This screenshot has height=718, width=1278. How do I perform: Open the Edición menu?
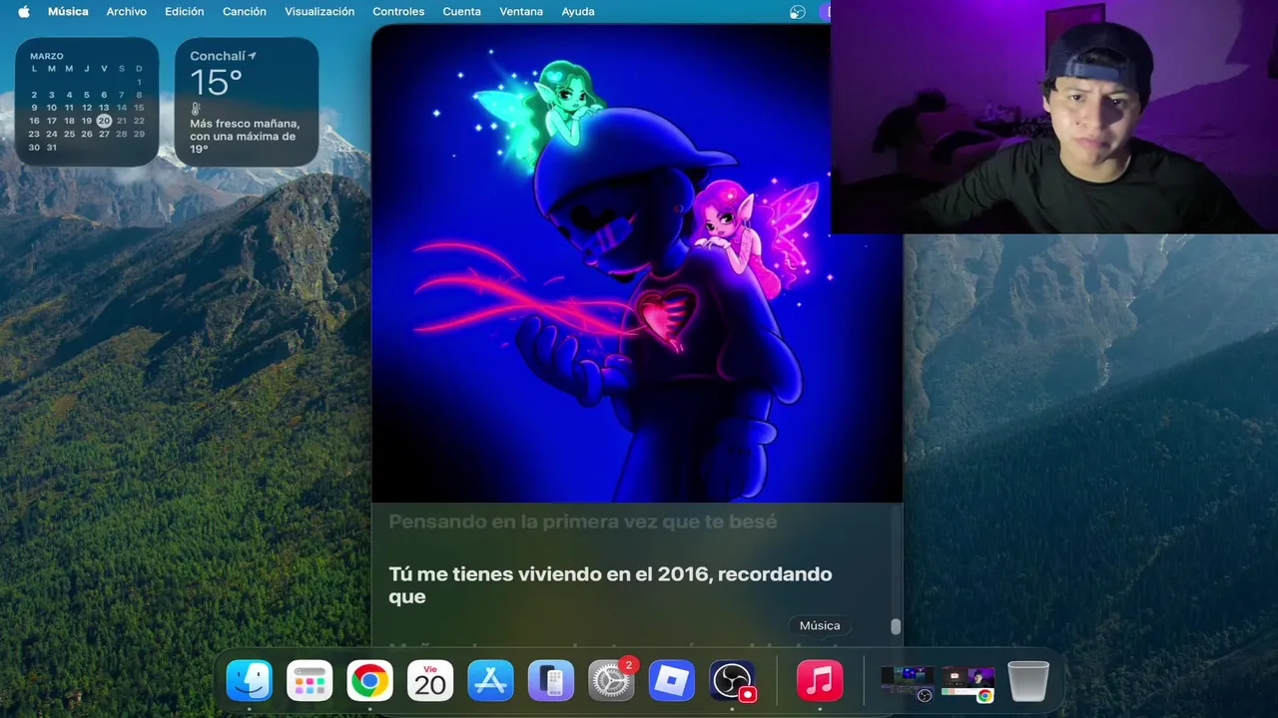tap(185, 12)
